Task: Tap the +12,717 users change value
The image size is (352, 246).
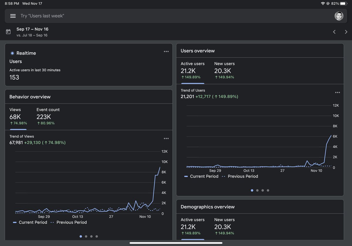Action: point(203,97)
